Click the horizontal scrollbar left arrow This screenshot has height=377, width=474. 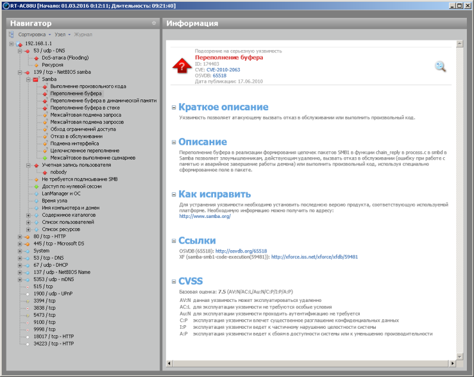click(x=169, y=363)
